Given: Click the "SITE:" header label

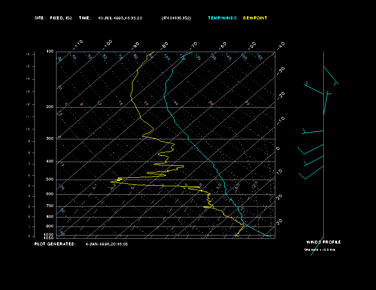Looking at the screenshot, I should point(40,18).
